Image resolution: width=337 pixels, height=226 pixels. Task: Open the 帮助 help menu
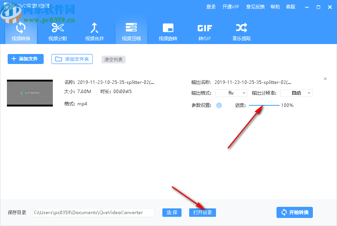coord(275,7)
